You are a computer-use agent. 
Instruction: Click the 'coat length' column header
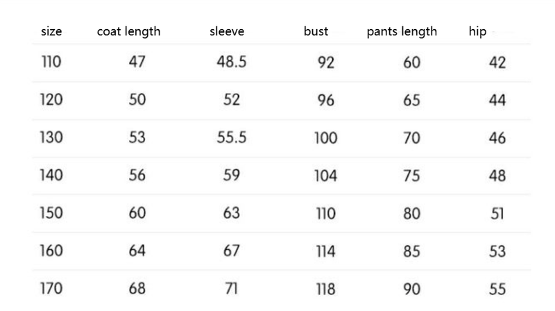click(128, 31)
